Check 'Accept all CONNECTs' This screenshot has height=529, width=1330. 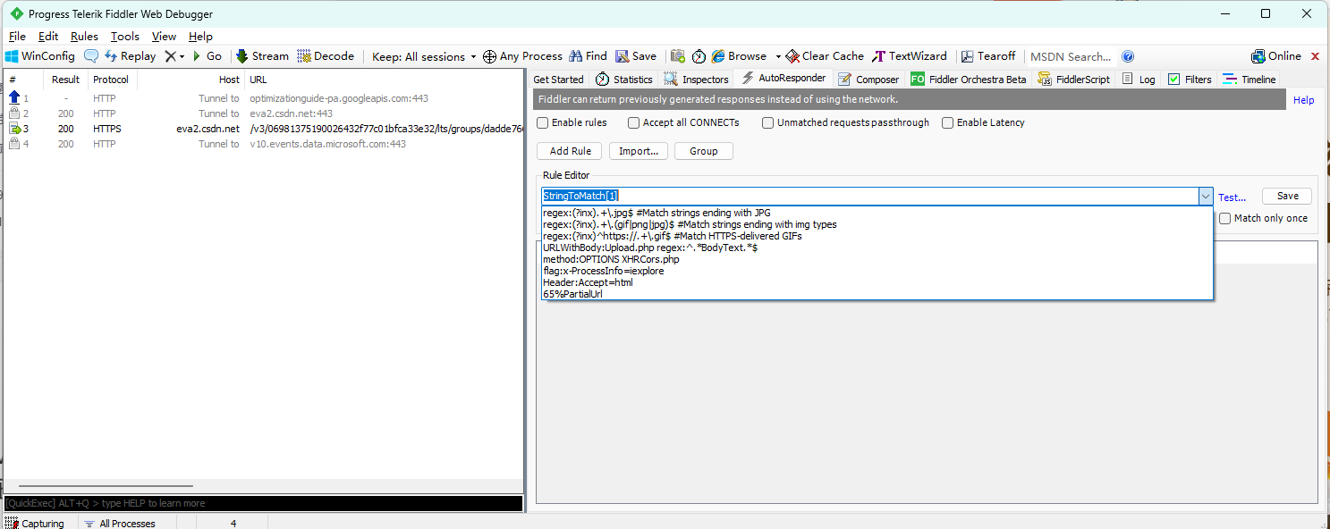point(633,122)
